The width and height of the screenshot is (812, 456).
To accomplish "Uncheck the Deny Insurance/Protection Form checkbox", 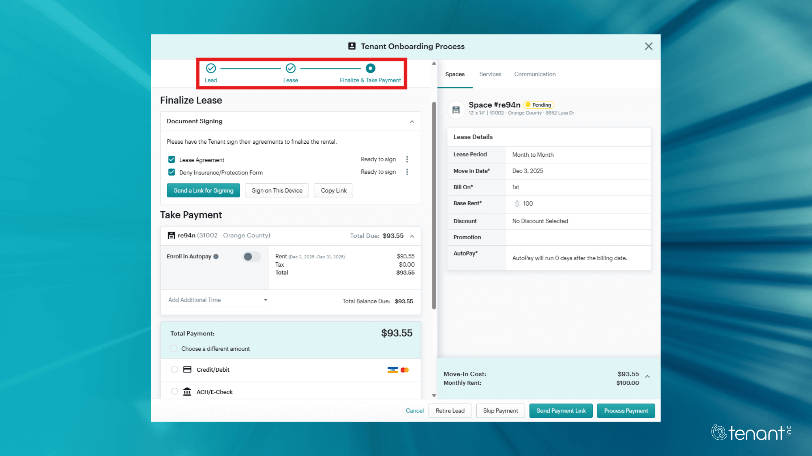I will [171, 172].
